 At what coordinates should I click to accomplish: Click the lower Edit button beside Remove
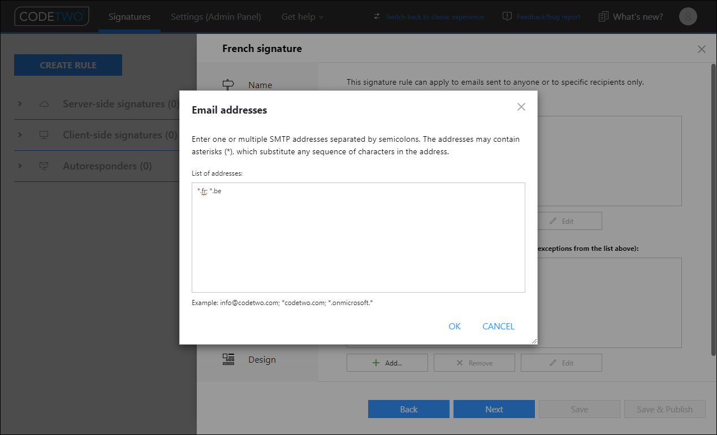click(x=561, y=363)
